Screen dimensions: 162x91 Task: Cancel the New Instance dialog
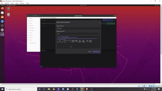[90, 52]
